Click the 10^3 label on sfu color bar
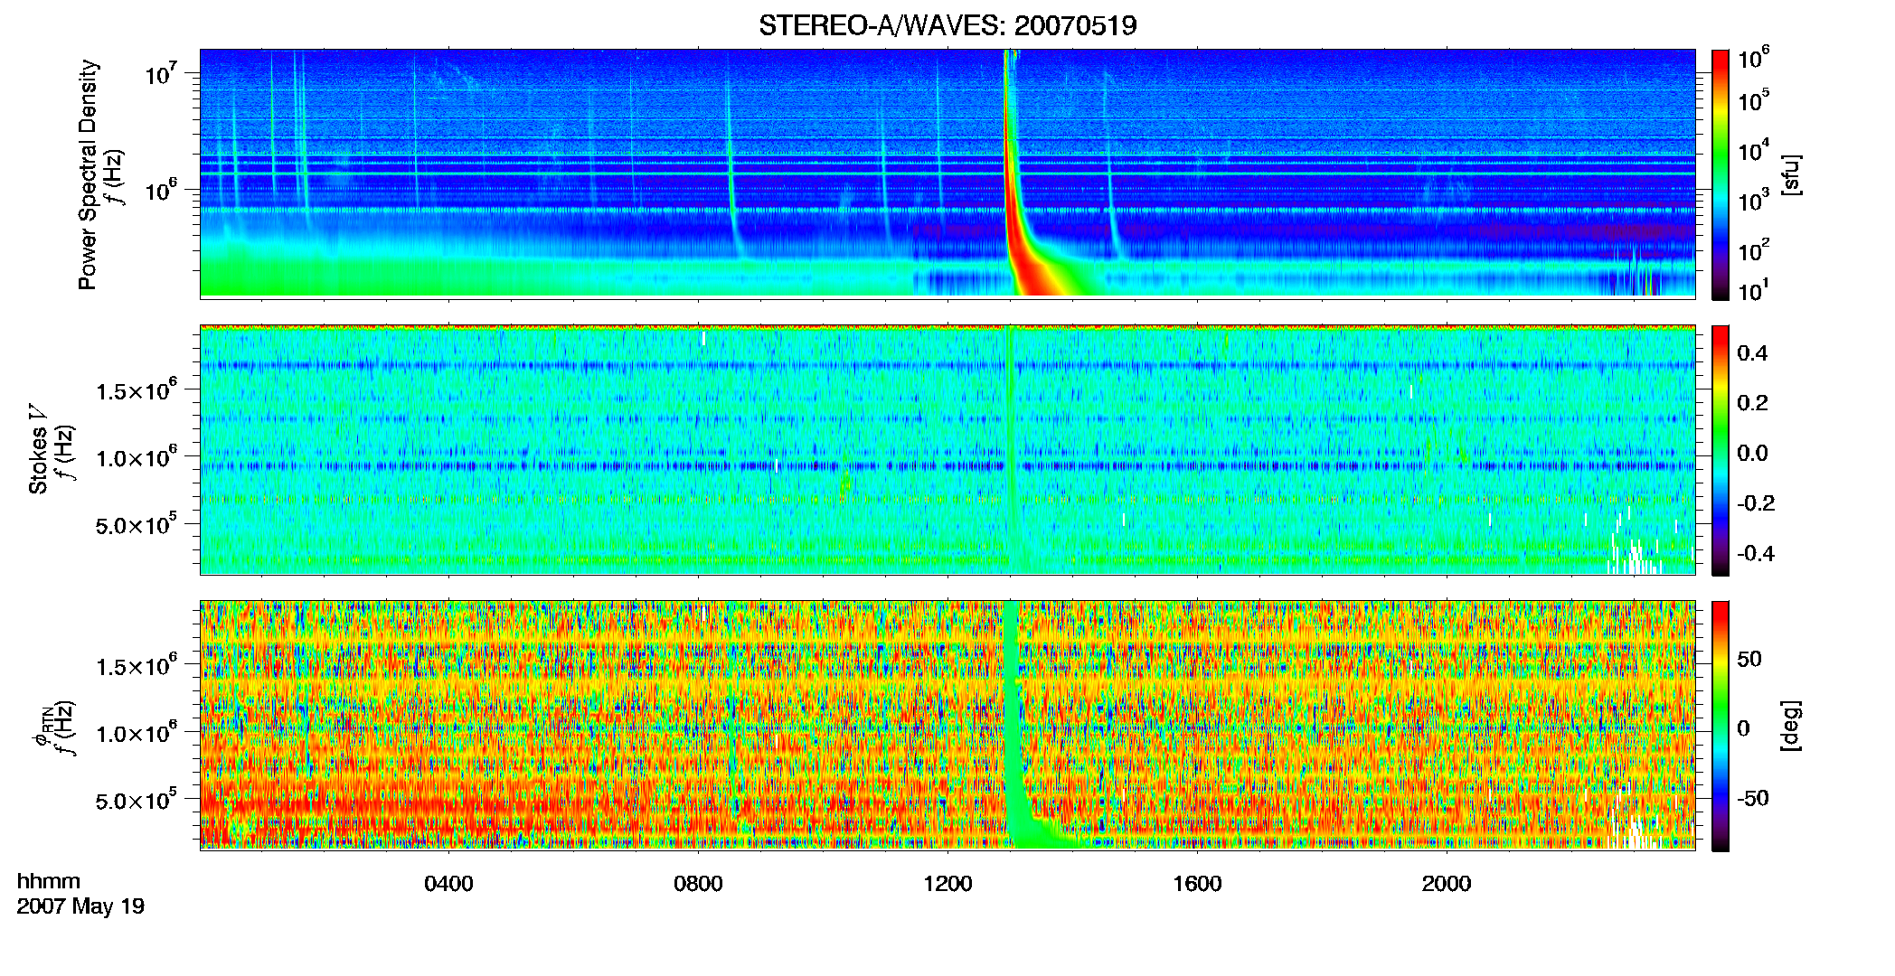 1753,201
